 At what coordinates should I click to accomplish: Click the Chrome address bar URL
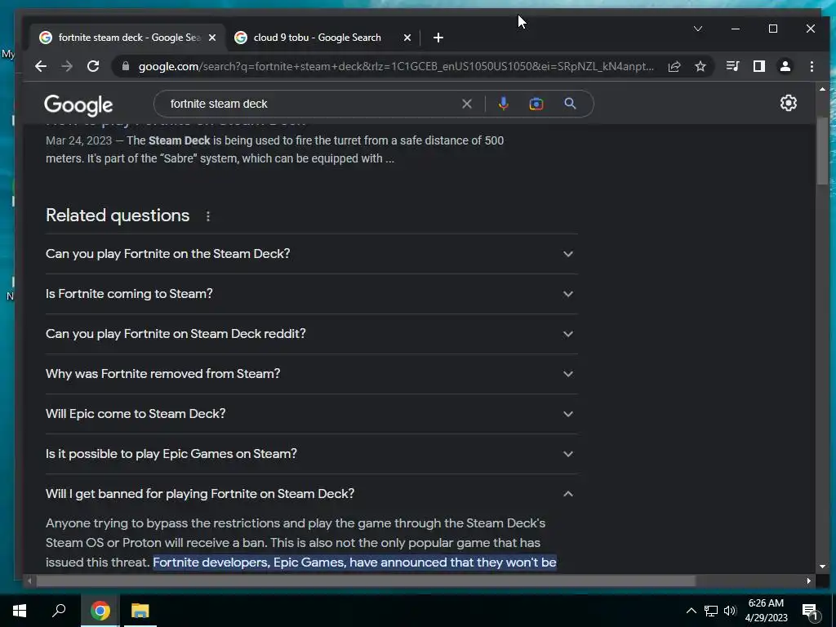[x=396, y=66]
